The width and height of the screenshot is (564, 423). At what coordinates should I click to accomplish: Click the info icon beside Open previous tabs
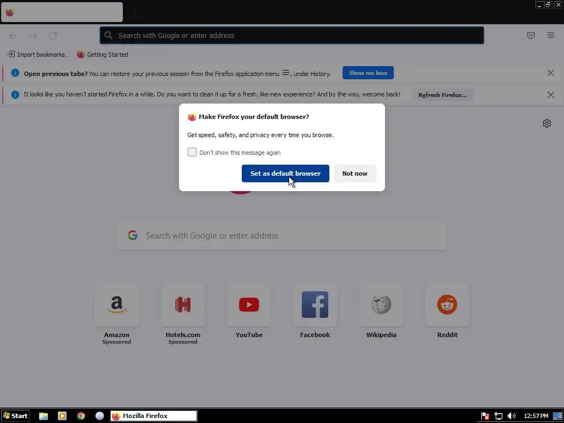click(15, 73)
